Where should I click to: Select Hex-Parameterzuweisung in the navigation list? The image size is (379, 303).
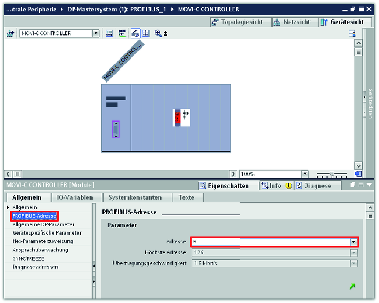click(42, 241)
